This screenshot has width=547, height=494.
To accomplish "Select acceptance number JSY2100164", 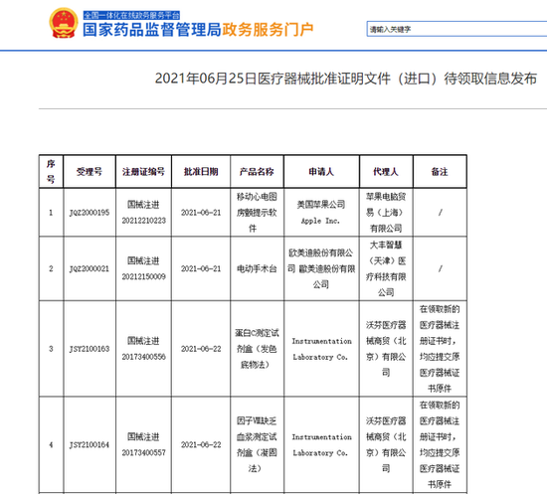I will (x=90, y=444).
